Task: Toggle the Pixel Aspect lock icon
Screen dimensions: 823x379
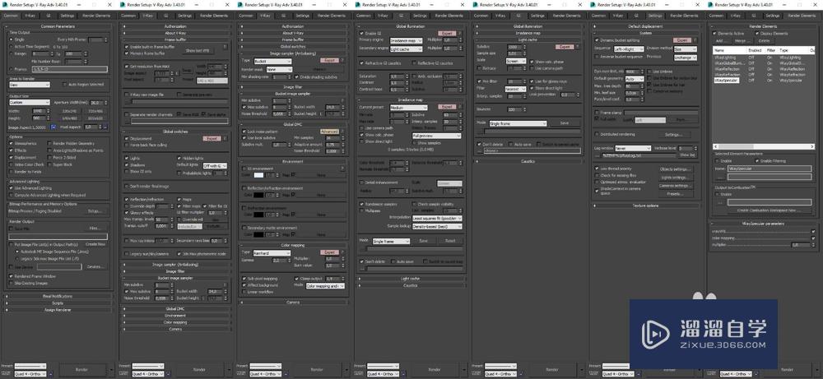Action: [x=105, y=127]
